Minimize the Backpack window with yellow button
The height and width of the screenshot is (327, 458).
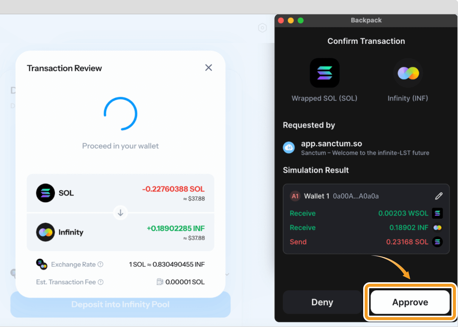[291, 20]
